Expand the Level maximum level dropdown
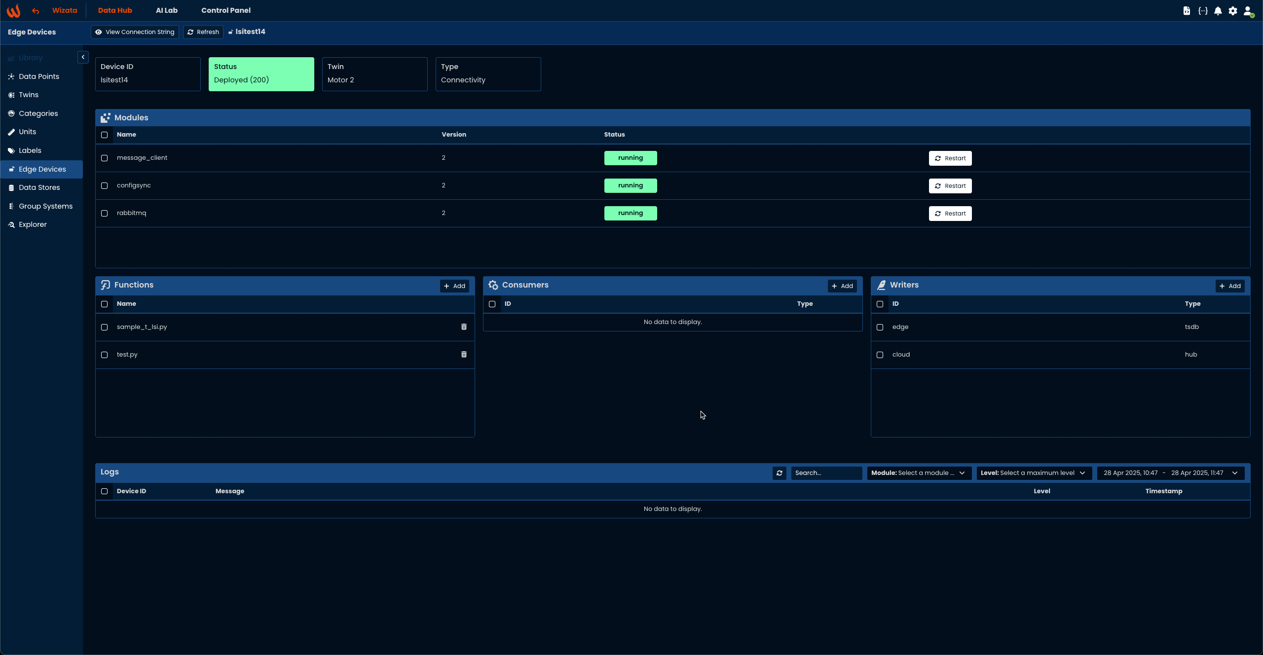1263x655 pixels. pyautogui.click(x=1034, y=473)
